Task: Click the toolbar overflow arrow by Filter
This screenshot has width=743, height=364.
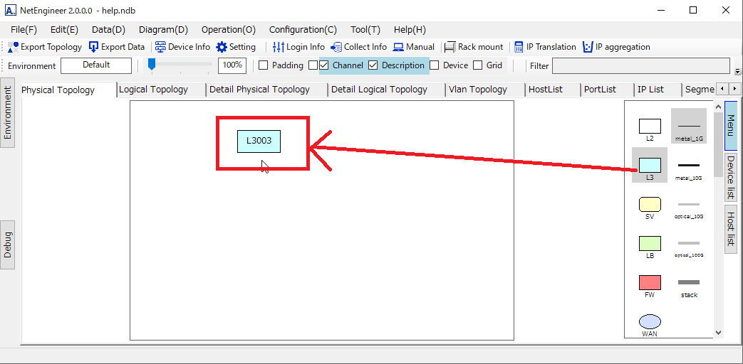Action: pyautogui.click(x=737, y=71)
